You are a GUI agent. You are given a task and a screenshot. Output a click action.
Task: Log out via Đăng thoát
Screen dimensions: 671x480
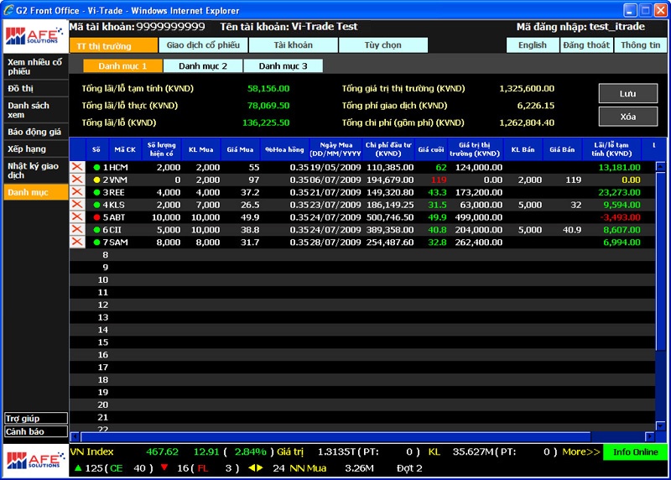pyautogui.click(x=586, y=45)
